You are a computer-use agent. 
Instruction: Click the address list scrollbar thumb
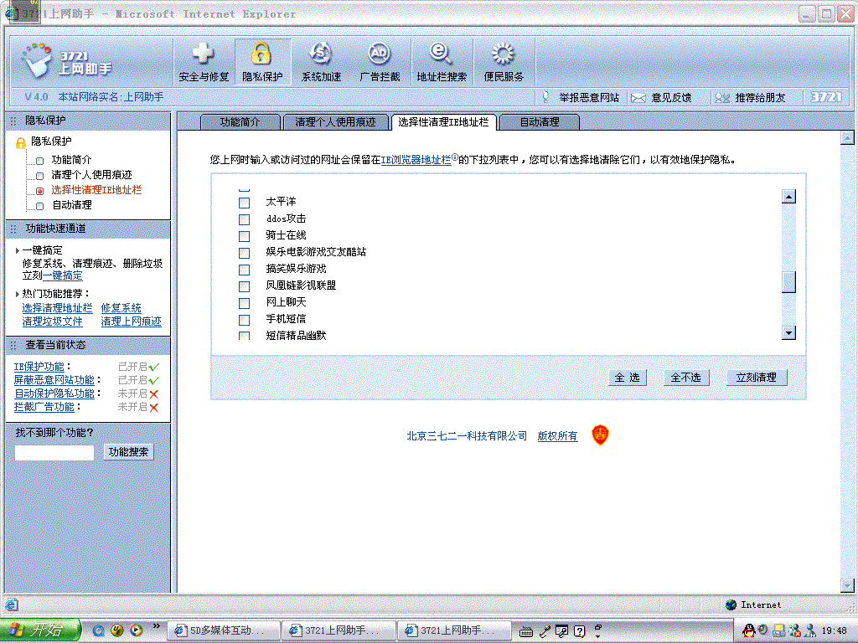pyautogui.click(x=788, y=282)
